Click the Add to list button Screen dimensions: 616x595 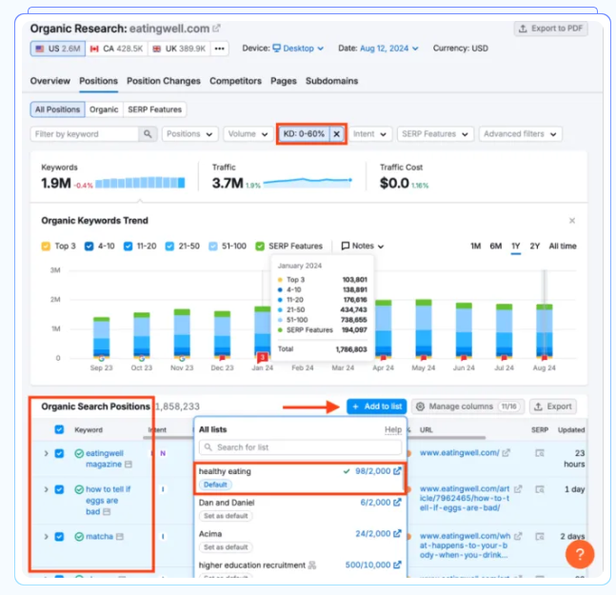tap(376, 407)
